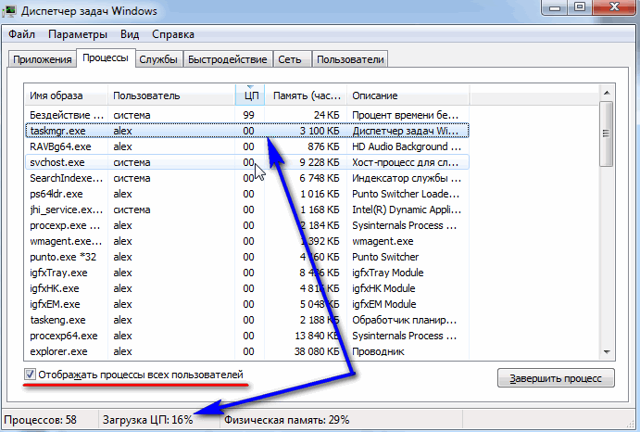Image resolution: width=640 pixels, height=432 pixels.
Task: Switch to the Службы tab
Action: [x=158, y=59]
